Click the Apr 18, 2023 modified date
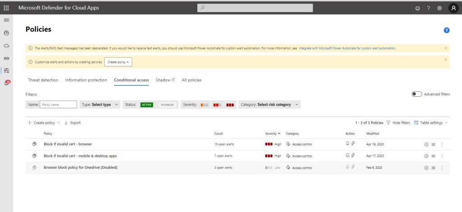Screen dimensions: 462x212 375,144
